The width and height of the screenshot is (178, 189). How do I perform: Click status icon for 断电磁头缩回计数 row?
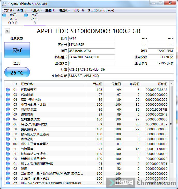coord(8,159)
